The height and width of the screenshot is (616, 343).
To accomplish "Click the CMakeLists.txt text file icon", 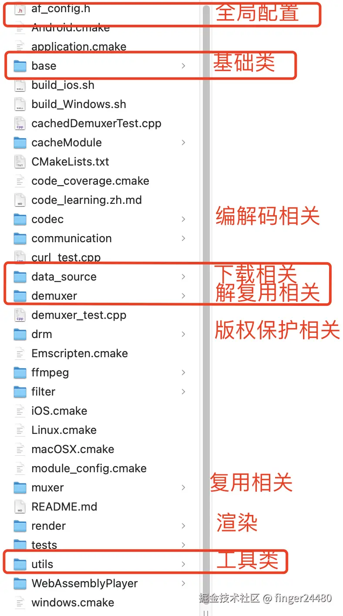I will point(20,162).
